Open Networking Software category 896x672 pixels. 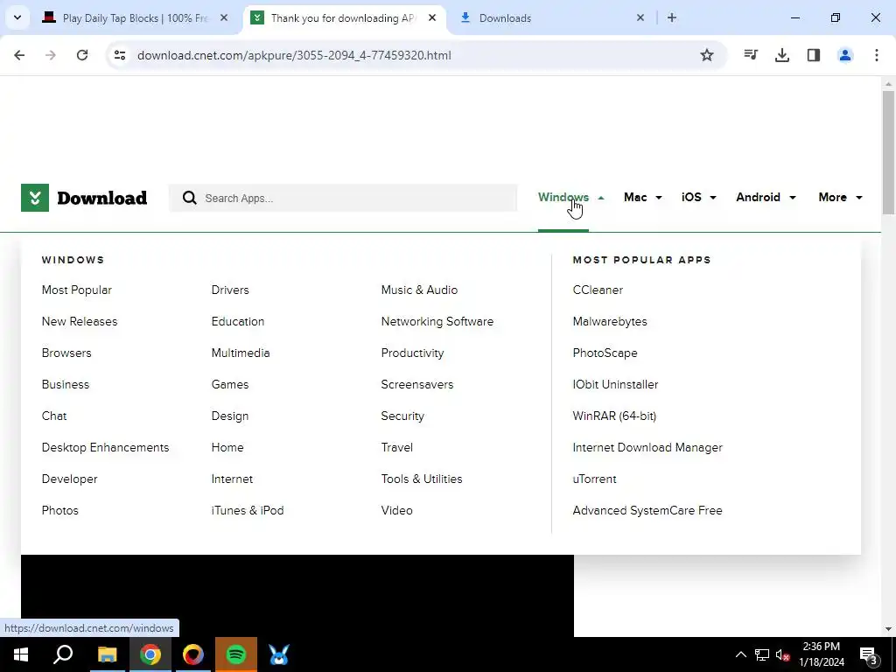point(437,321)
